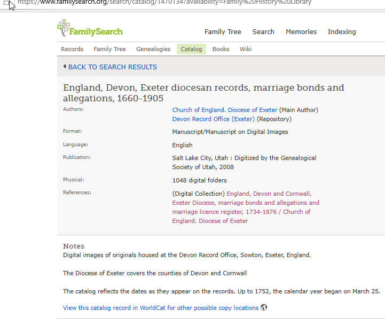Switch to the Family Tree sub-tab
Viewport: 385px width, 319px height.
click(x=109, y=49)
